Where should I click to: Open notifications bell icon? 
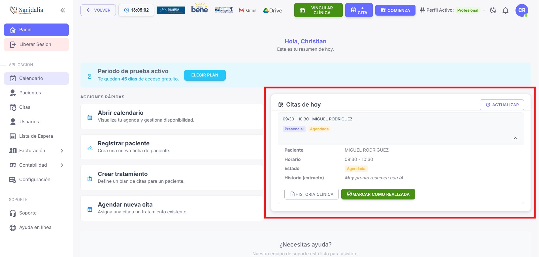(505, 10)
